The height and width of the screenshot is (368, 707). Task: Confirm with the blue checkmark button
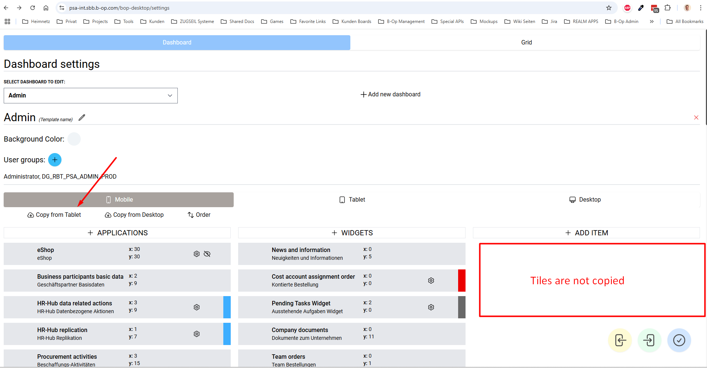679,340
